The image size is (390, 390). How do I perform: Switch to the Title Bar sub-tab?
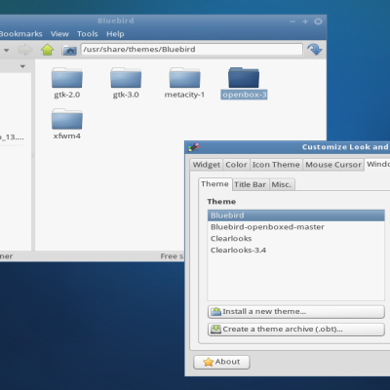251,184
